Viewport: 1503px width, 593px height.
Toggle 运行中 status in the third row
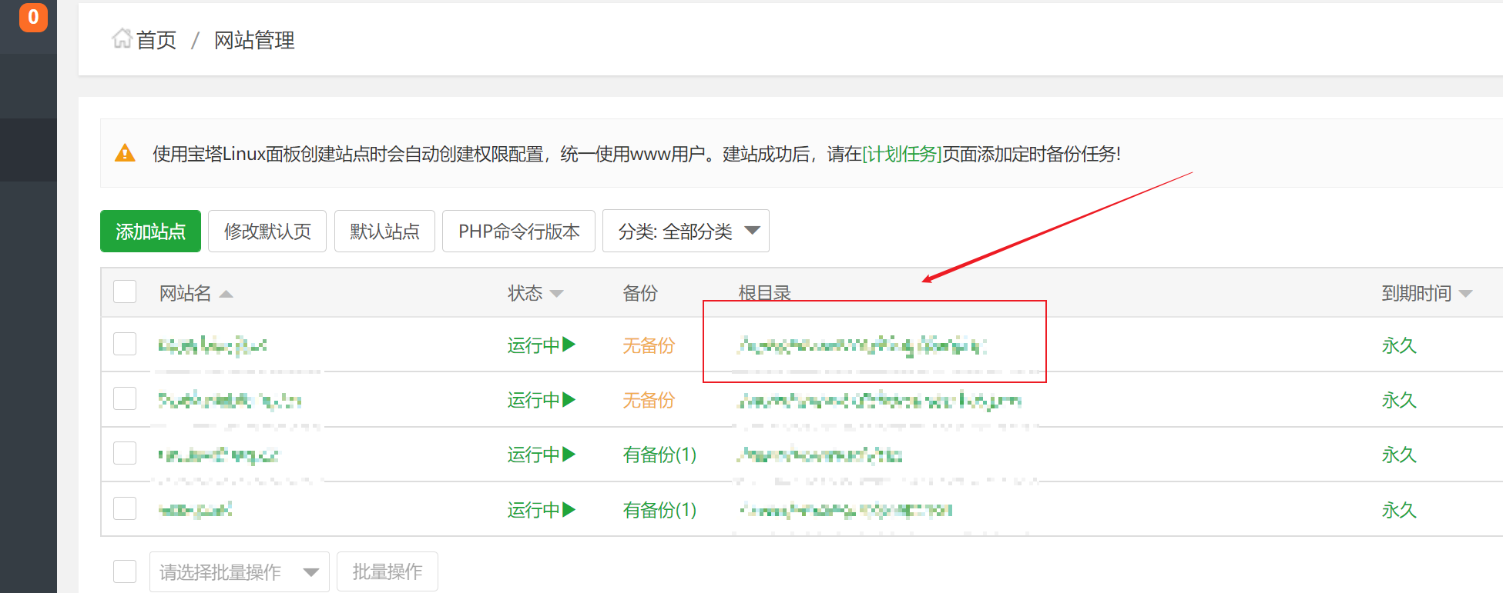(542, 455)
